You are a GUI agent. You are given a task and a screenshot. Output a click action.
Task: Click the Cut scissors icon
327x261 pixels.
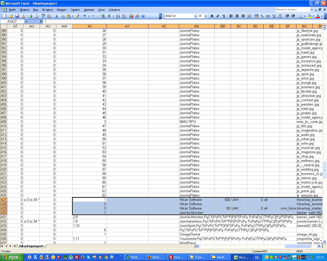pyautogui.click(x=56, y=16)
